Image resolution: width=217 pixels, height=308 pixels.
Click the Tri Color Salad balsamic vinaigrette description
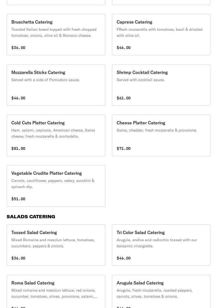pos(157,243)
